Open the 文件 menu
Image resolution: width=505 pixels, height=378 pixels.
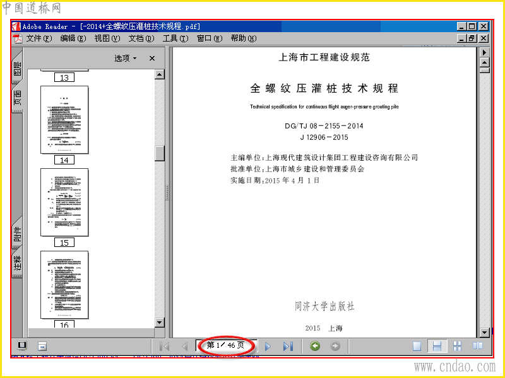point(39,38)
